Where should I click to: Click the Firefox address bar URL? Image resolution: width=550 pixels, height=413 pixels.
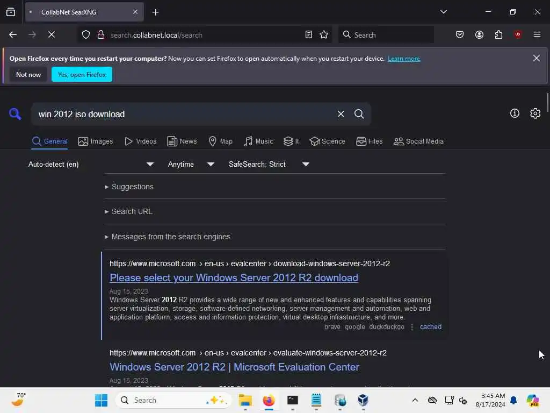pyautogui.click(x=156, y=35)
